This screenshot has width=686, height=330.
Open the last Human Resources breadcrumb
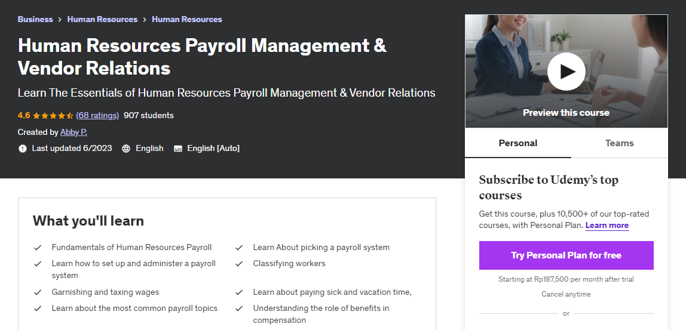click(x=187, y=19)
